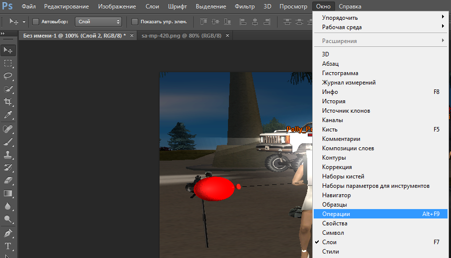Align left edges icon in options bar
The image size is (451, 258).
(x=243, y=22)
